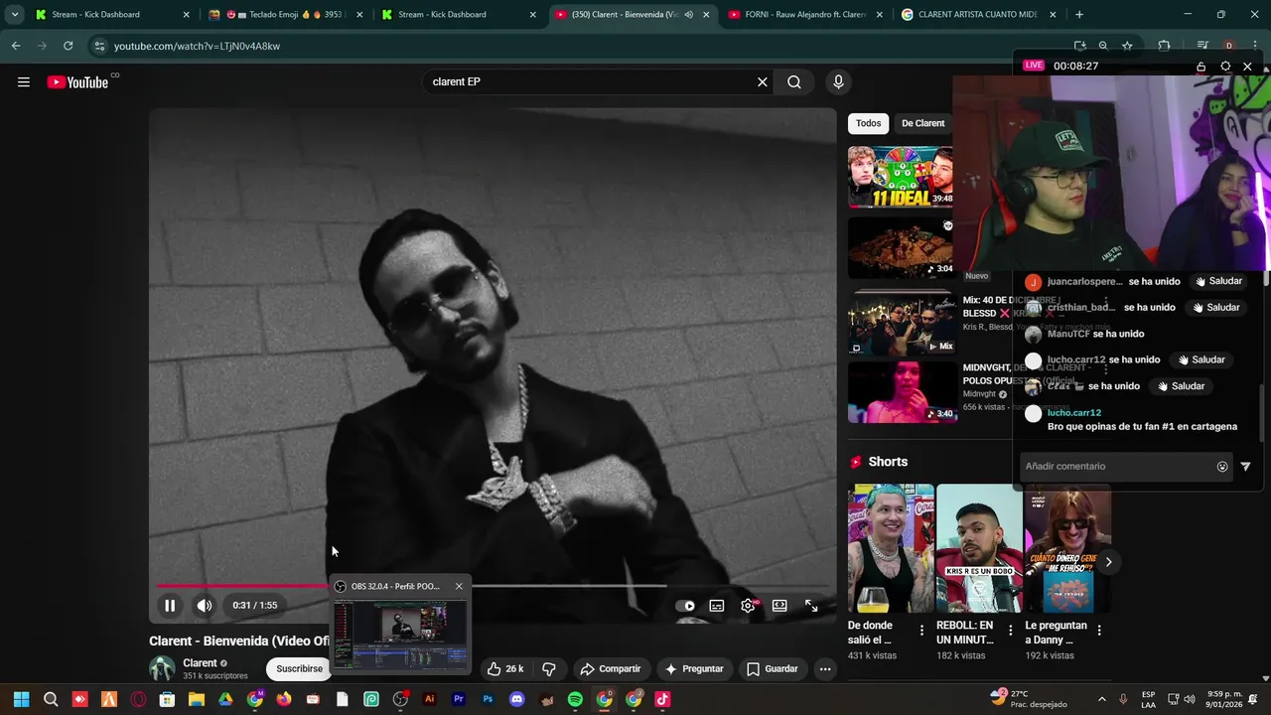
Task: Open the Clarent channel avatar
Action: coord(162,668)
